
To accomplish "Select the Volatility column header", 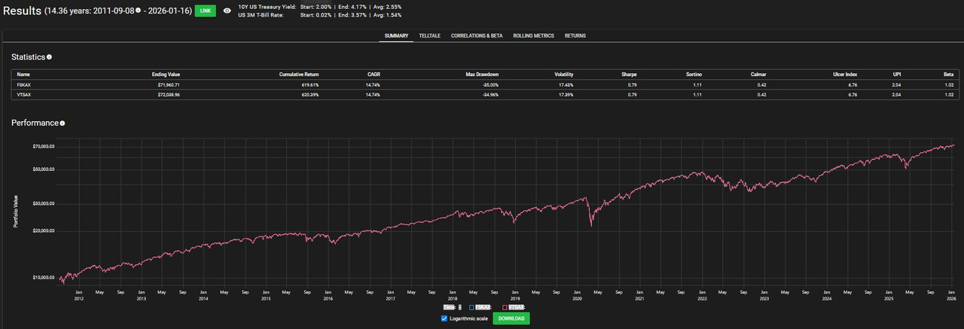I will click(x=564, y=75).
